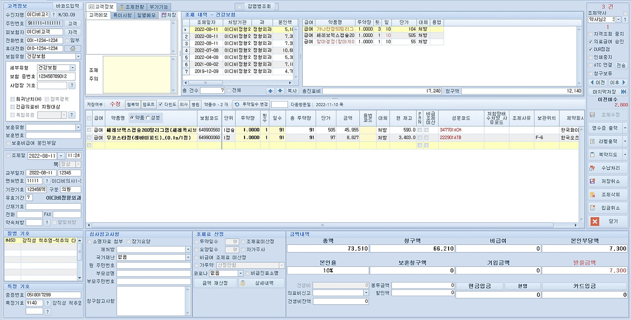Click 자격 button

click(x=72, y=31)
